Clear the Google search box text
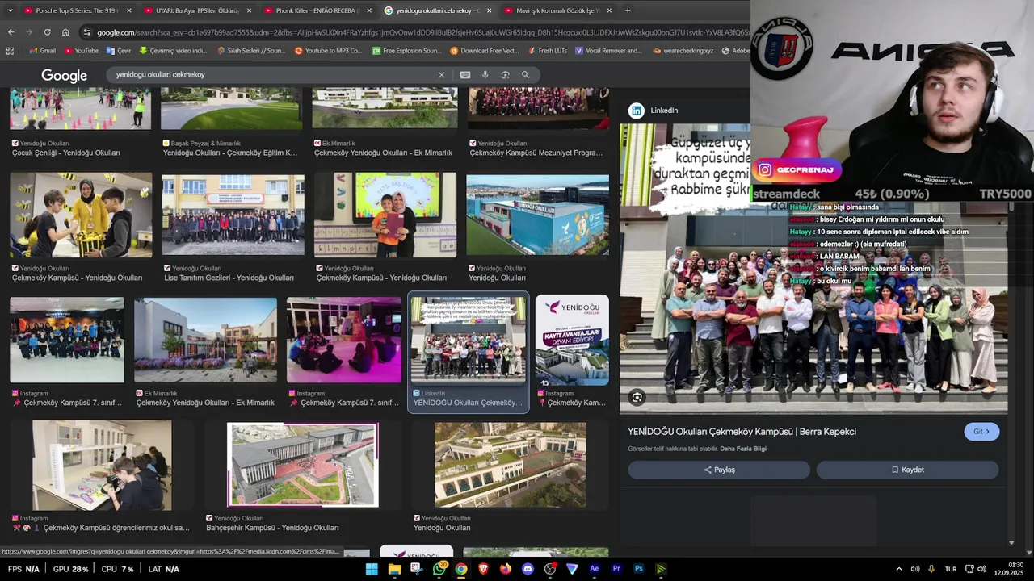1034x581 pixels. click(441, 74)
